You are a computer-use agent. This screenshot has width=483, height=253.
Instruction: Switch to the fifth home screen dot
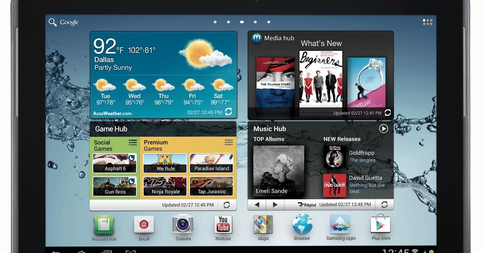(269, 22)
